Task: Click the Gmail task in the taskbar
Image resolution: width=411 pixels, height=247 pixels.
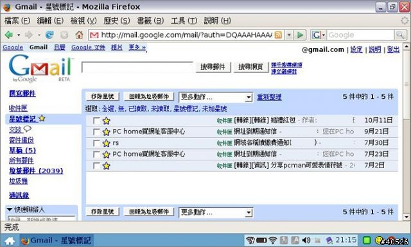Action: [57, 241]
